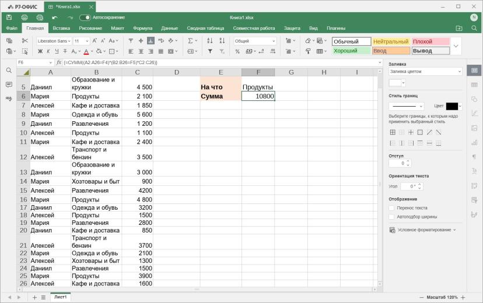The height and width of the screenshot is (303, 483).
Task: Apply the Хороший cell style
Action: point(351,51)
